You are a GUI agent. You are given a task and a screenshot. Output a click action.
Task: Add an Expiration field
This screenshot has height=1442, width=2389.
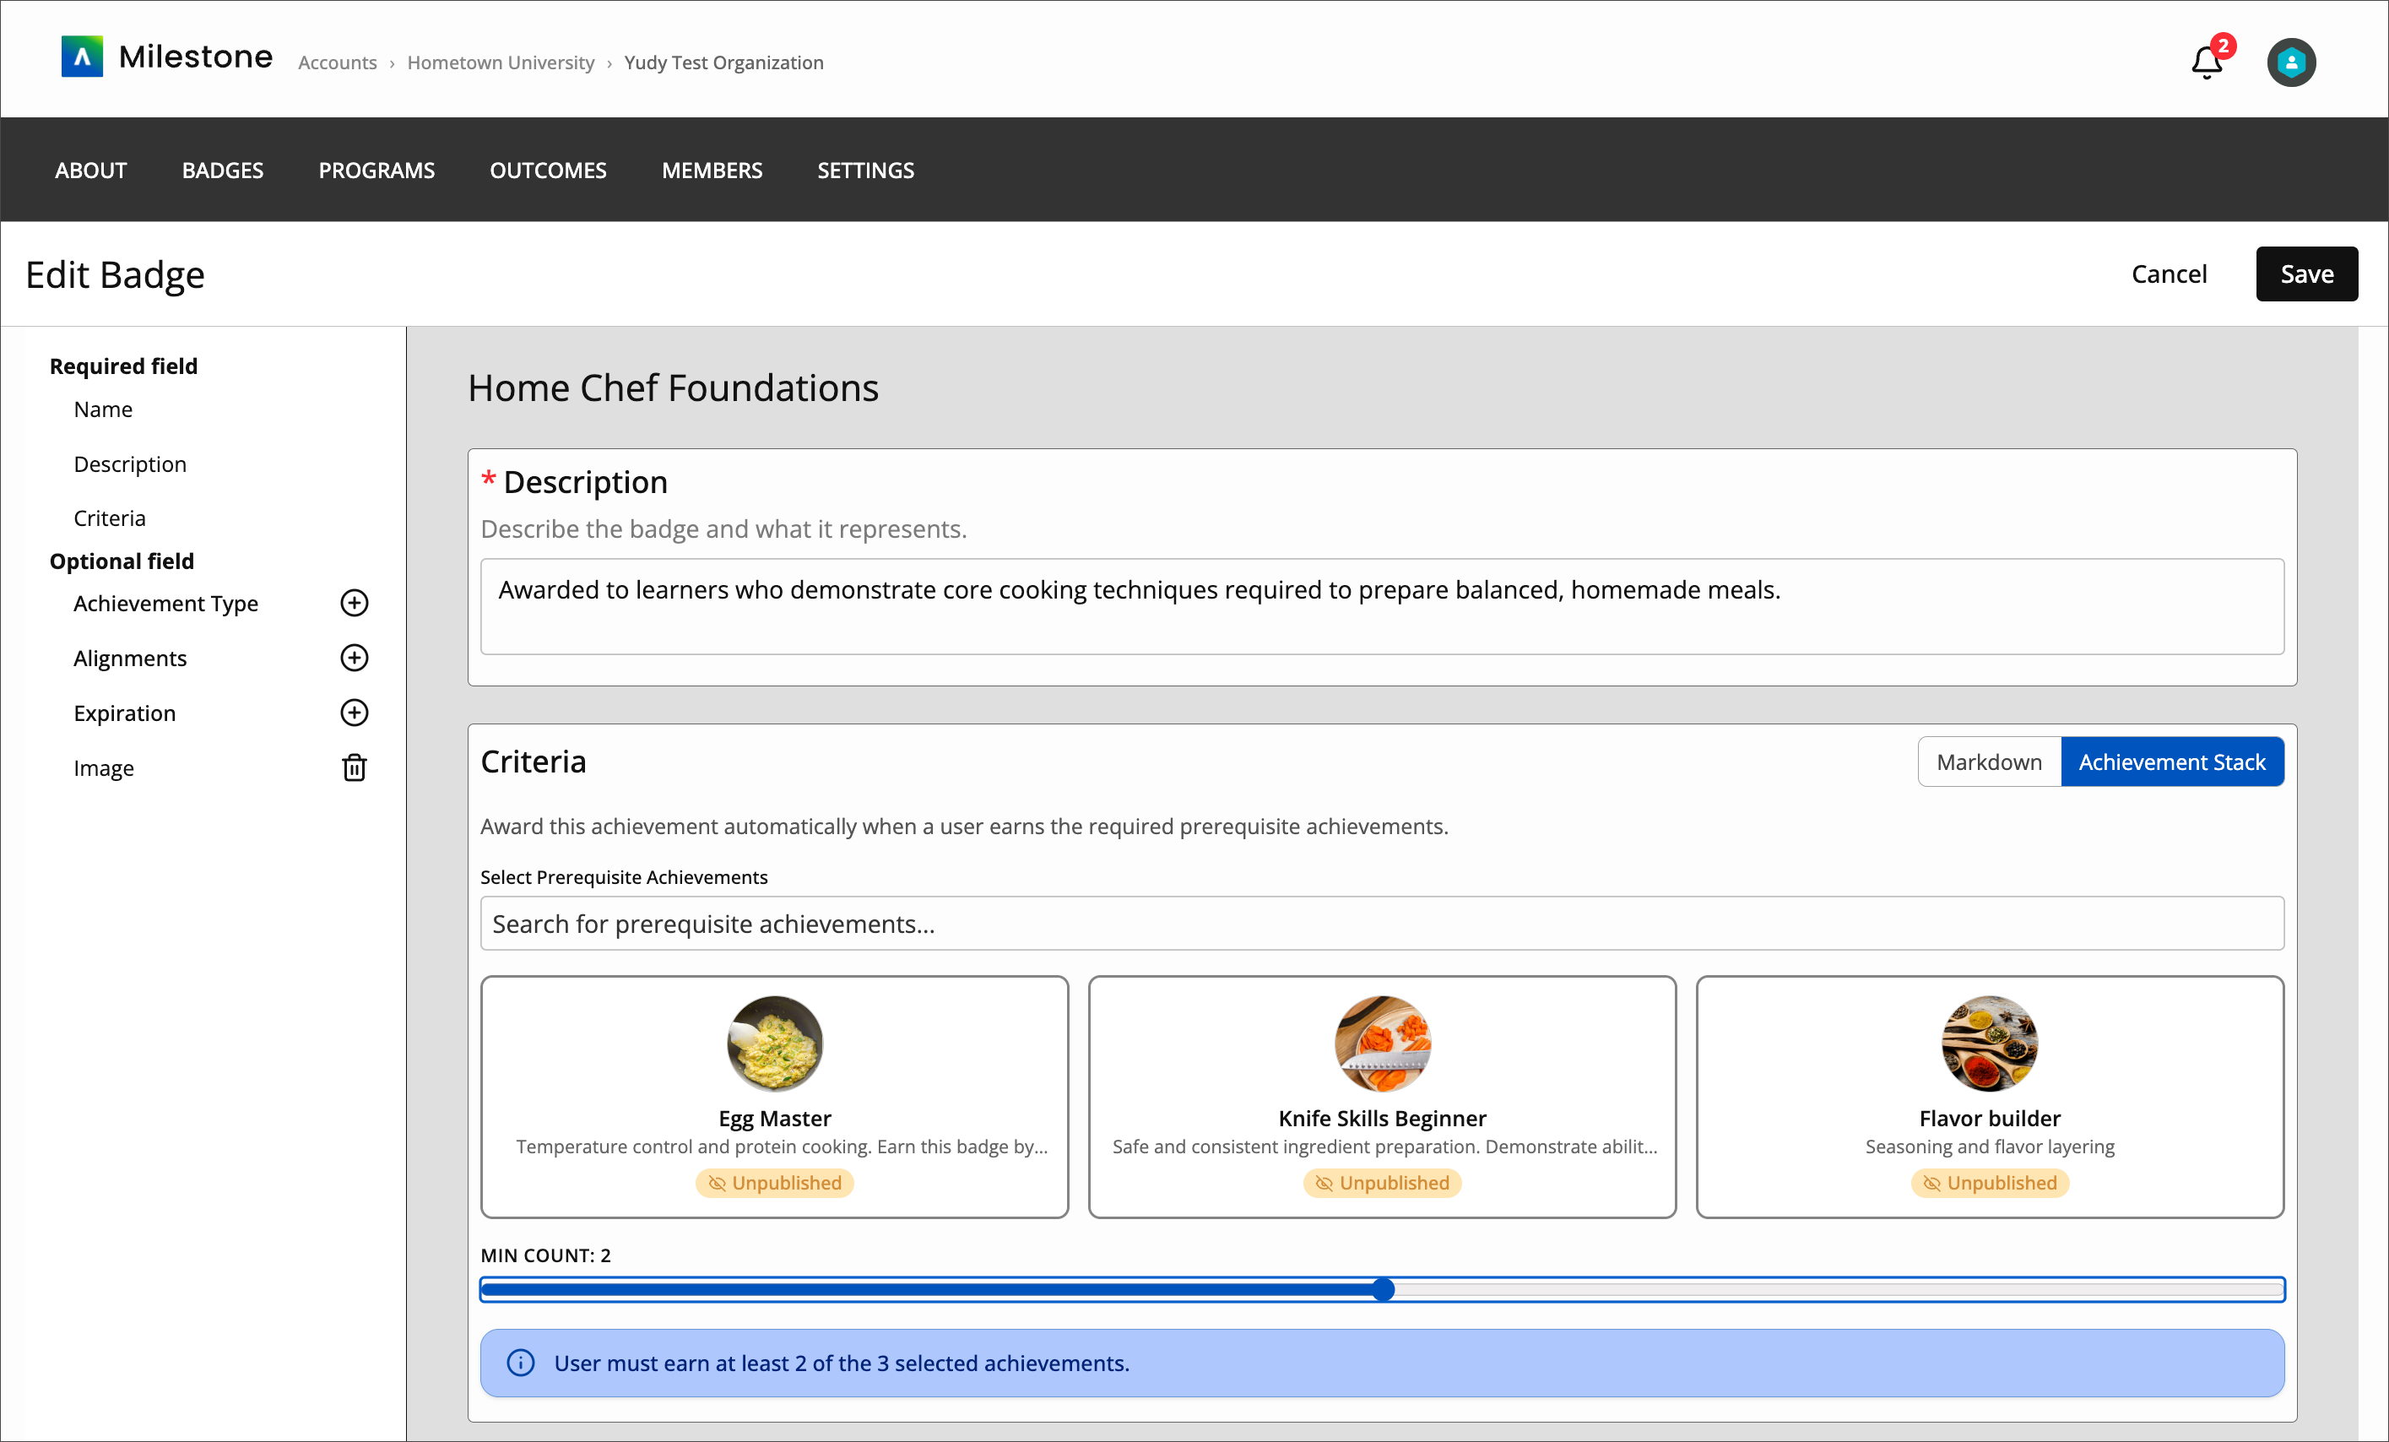[355, 713]
